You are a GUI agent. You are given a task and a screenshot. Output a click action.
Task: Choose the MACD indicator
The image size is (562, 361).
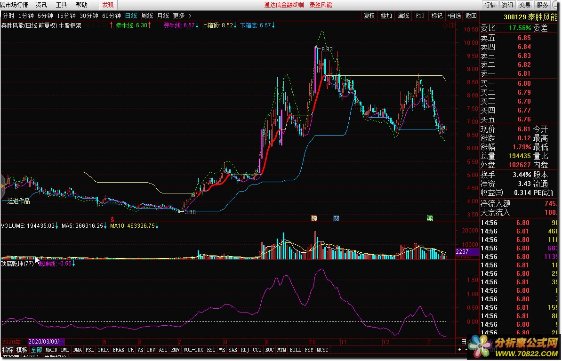coord(51,350)
